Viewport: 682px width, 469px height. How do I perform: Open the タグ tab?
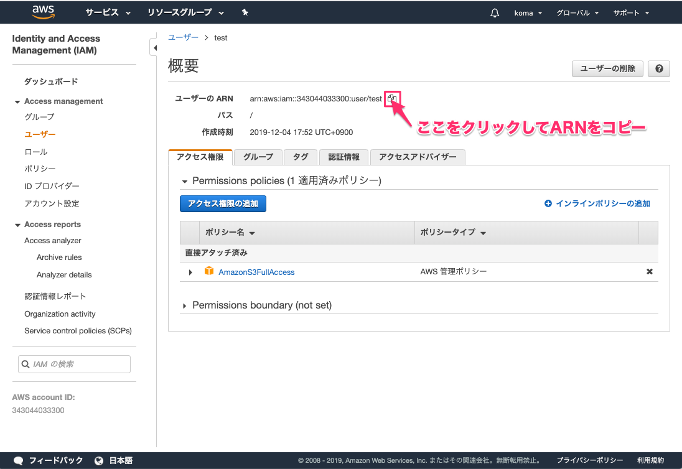[301, 157]
